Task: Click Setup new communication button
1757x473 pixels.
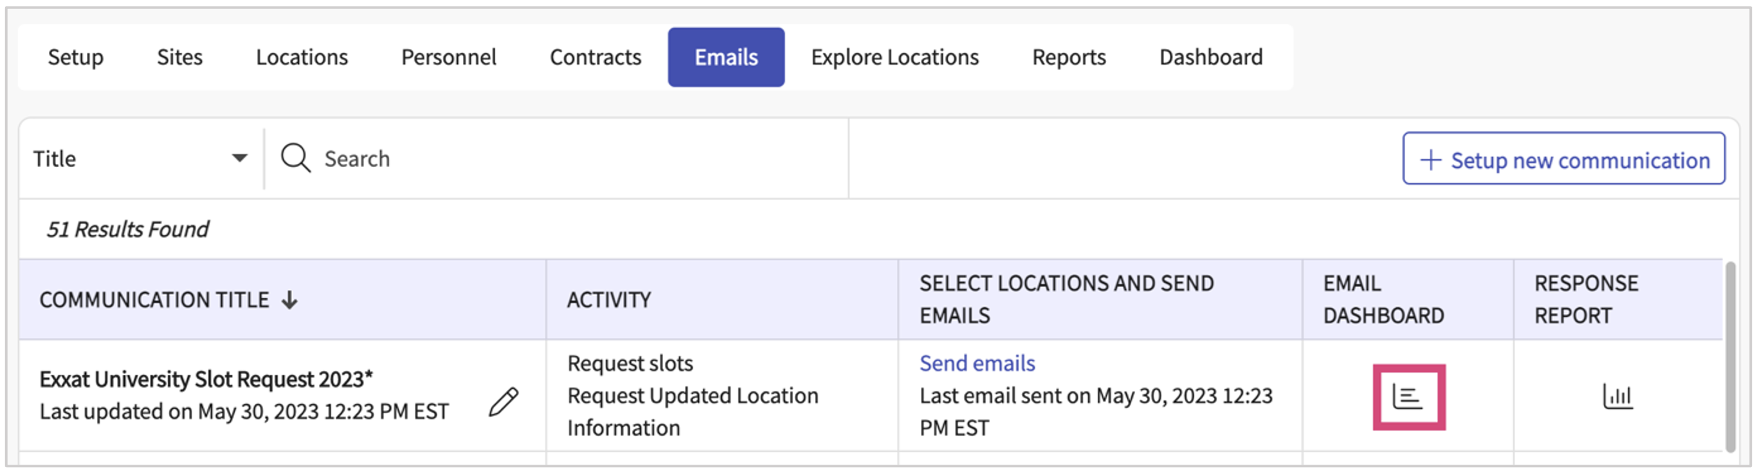Action: point(1563,159)
